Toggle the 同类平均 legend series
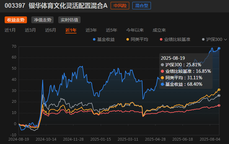Image resolution: width=229 pixels, height=144 pixels. [137, 39]
